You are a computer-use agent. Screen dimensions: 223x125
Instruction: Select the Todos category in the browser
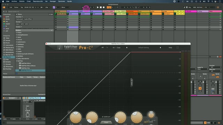pyautogui.click(x=7, y=38)
